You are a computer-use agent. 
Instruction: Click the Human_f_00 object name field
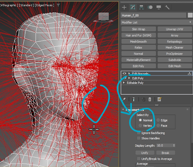153,15
